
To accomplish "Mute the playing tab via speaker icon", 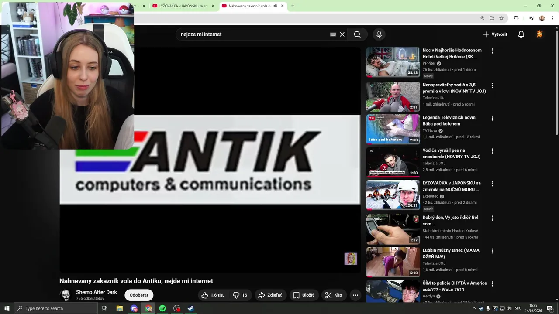I will coord(275,6).
